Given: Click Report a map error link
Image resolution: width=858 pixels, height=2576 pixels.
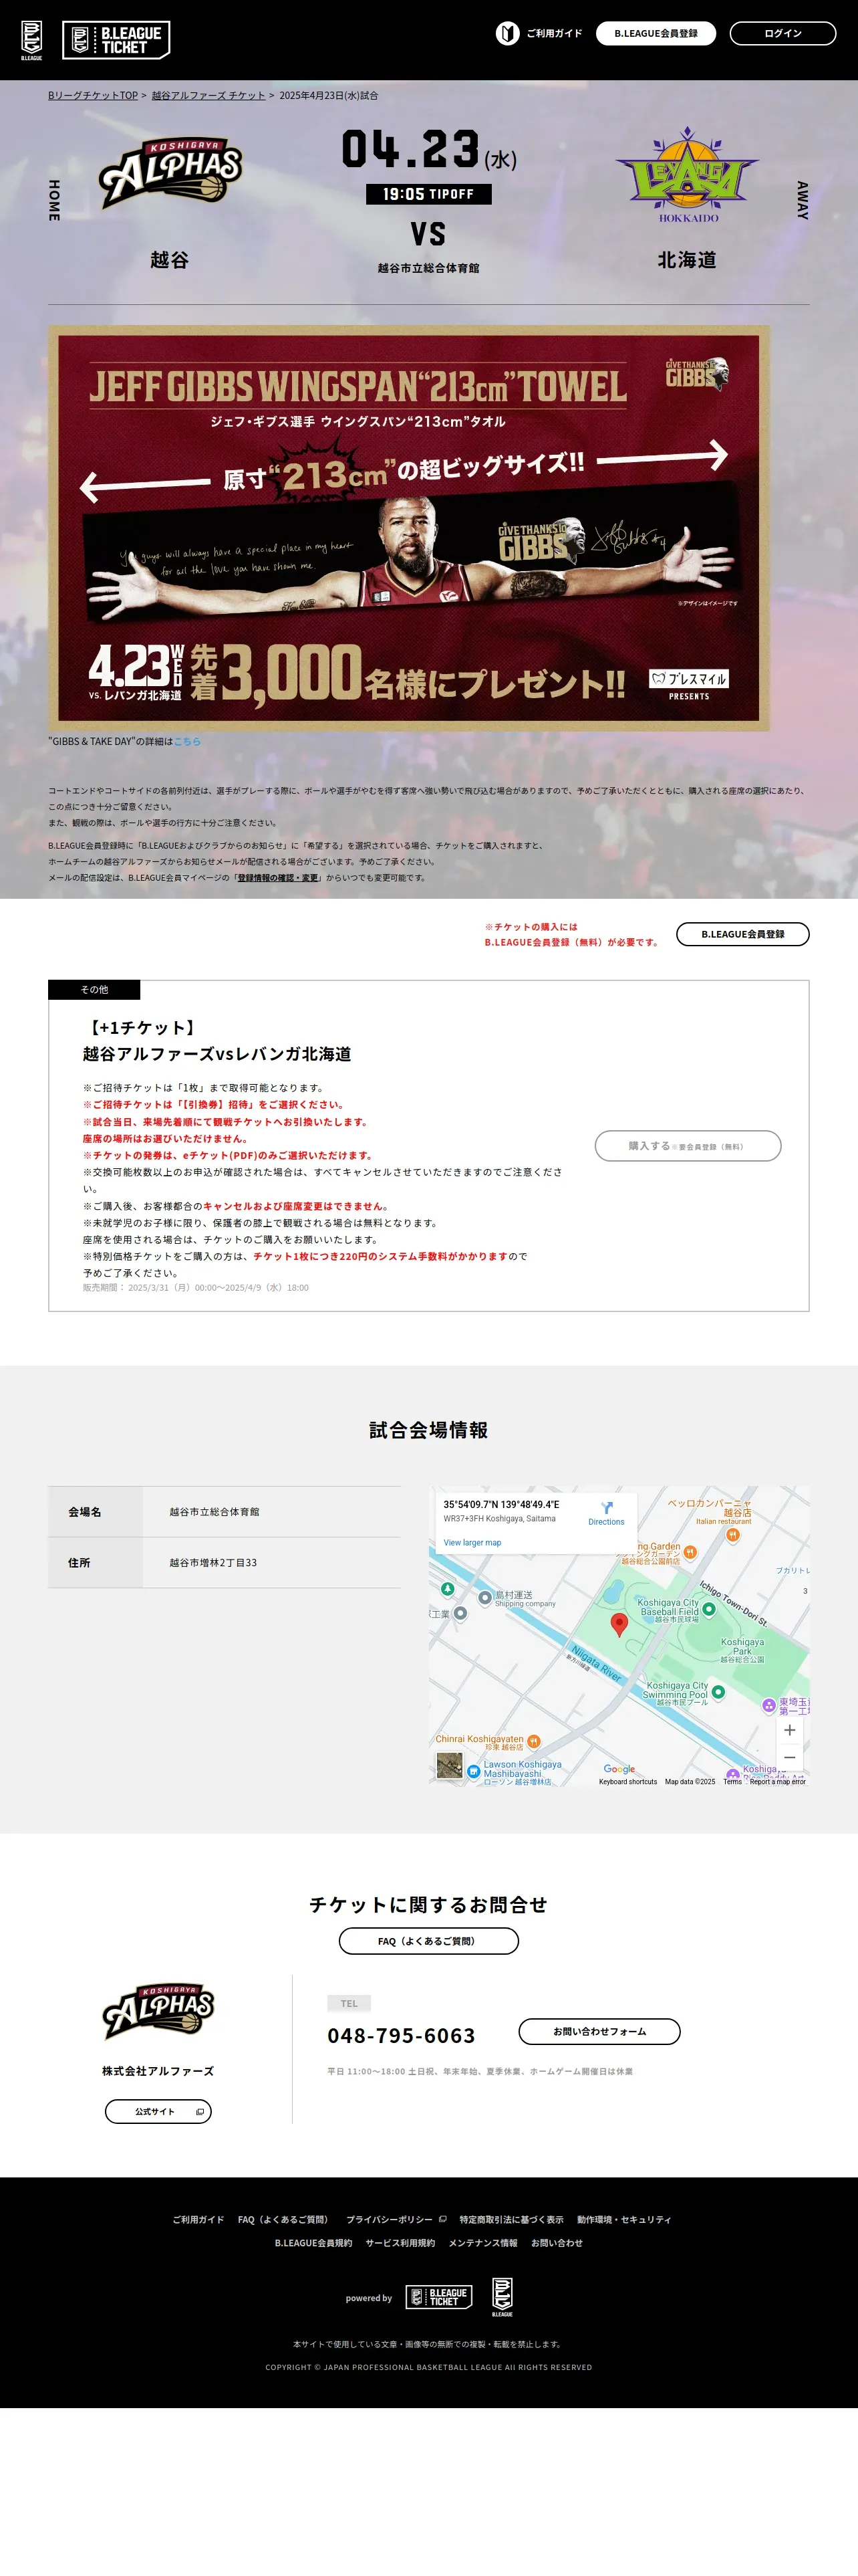Looking at the screenshot, I should click(777, 1782).
